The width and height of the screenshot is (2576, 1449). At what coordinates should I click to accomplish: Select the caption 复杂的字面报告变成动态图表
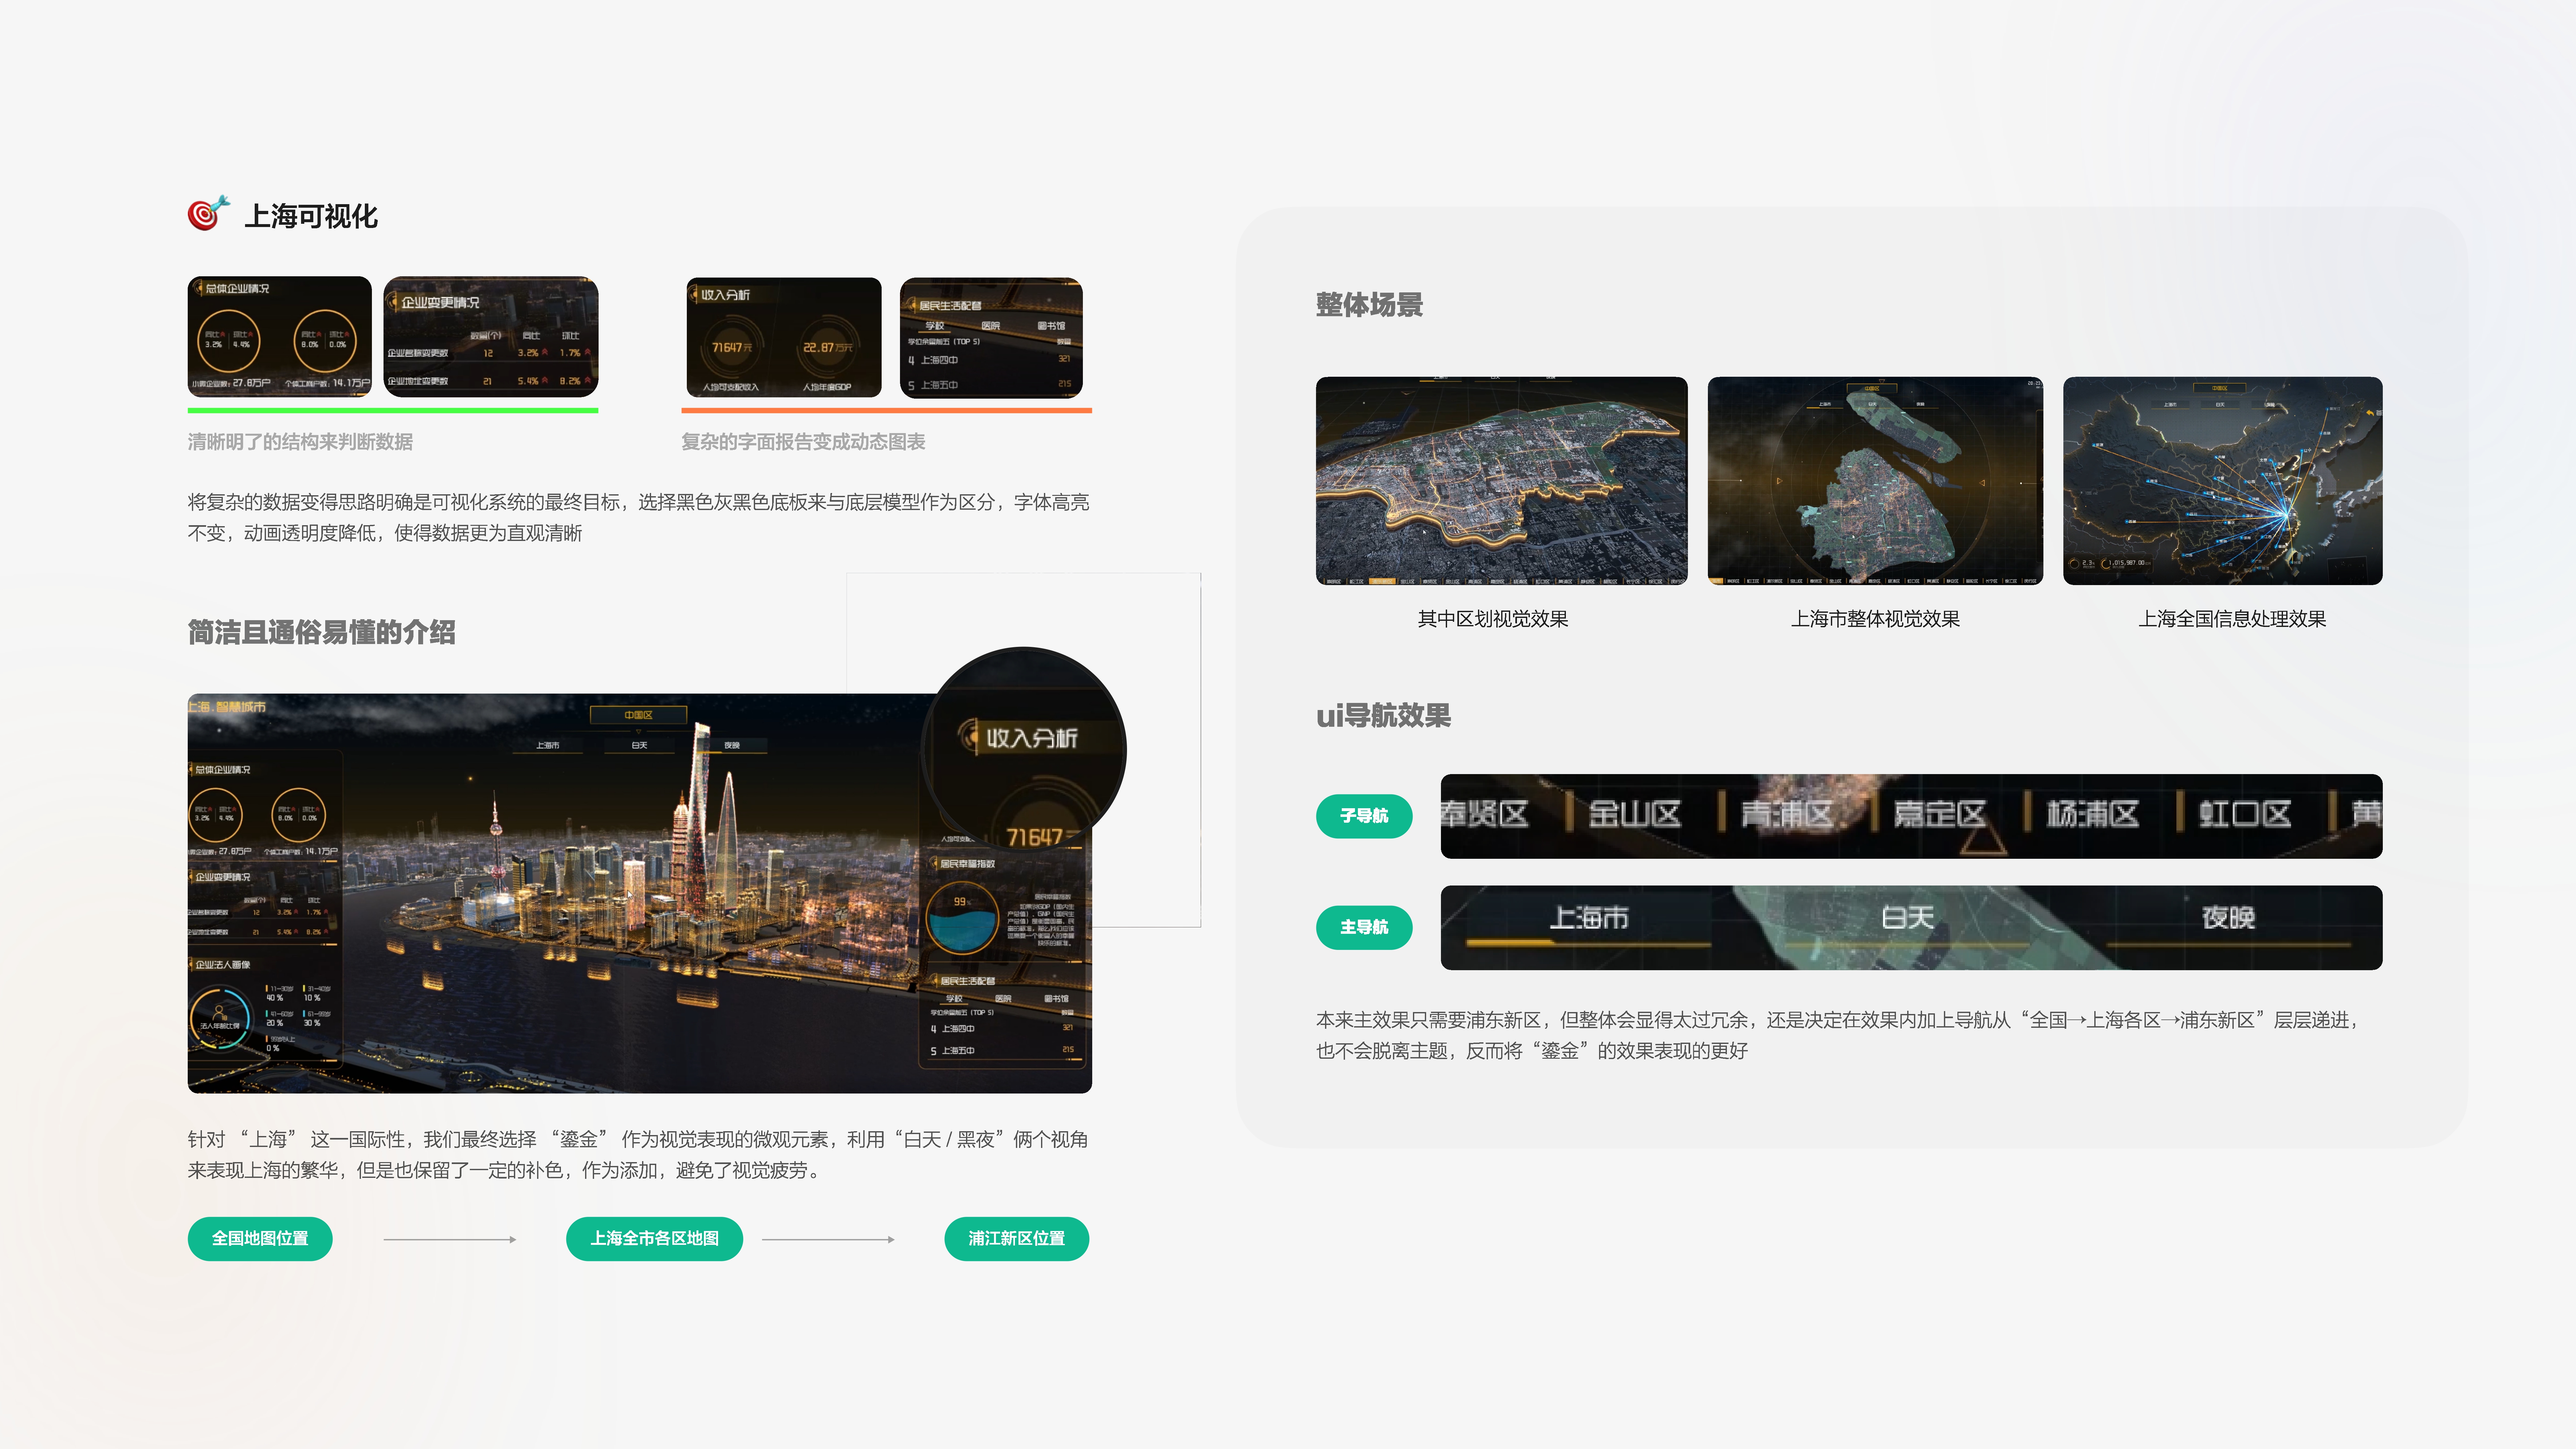pyautogui.click(x=803, y=442)
